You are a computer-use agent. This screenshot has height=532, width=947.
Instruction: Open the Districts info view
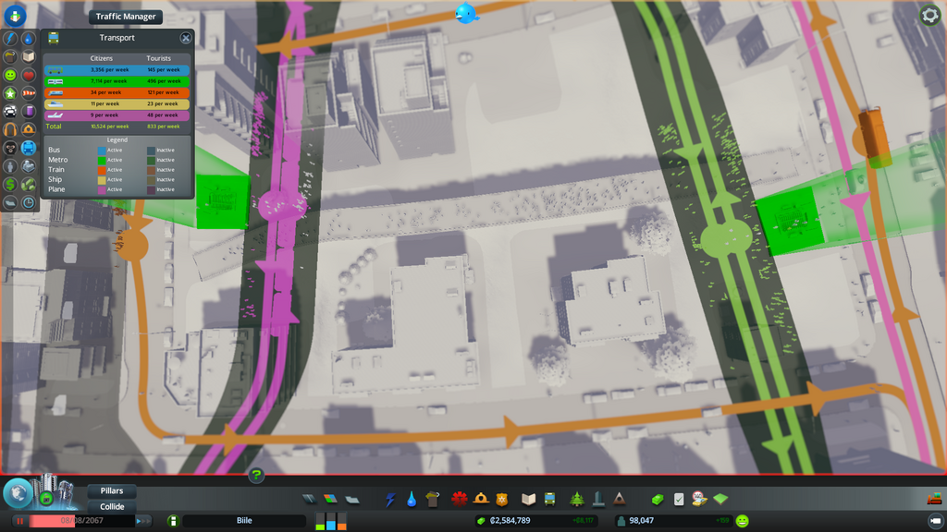10,202
